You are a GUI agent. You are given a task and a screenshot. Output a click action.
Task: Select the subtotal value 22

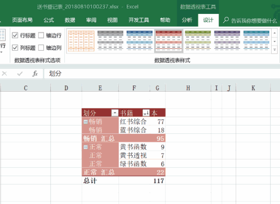[160, 172]
